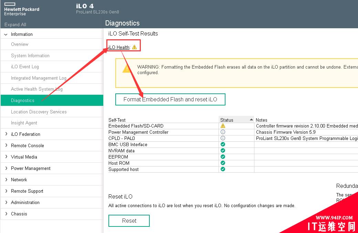Image resolution: width=358 pixels, height=233 pixels.
Task: Click the Host ROM OK status icon
Action: 223,163
